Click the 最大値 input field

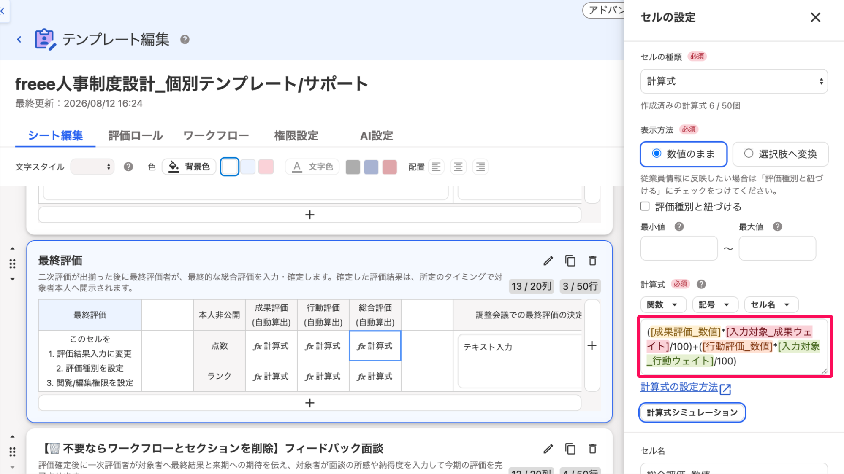pyautogui.click(x=777, y=248)
